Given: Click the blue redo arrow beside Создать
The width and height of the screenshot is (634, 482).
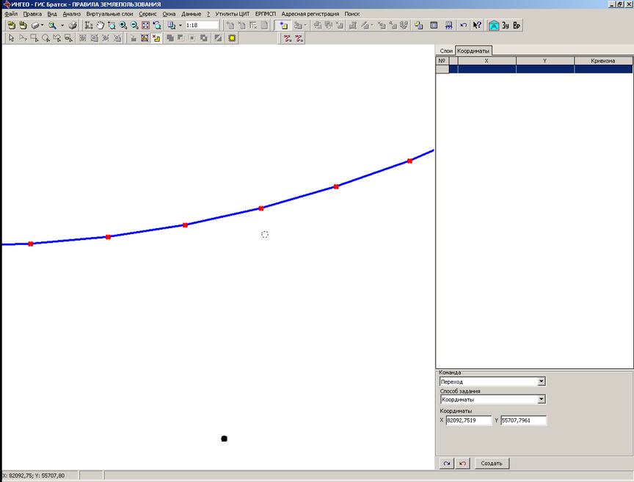Looking at the screenshot, I should [447, 464].
